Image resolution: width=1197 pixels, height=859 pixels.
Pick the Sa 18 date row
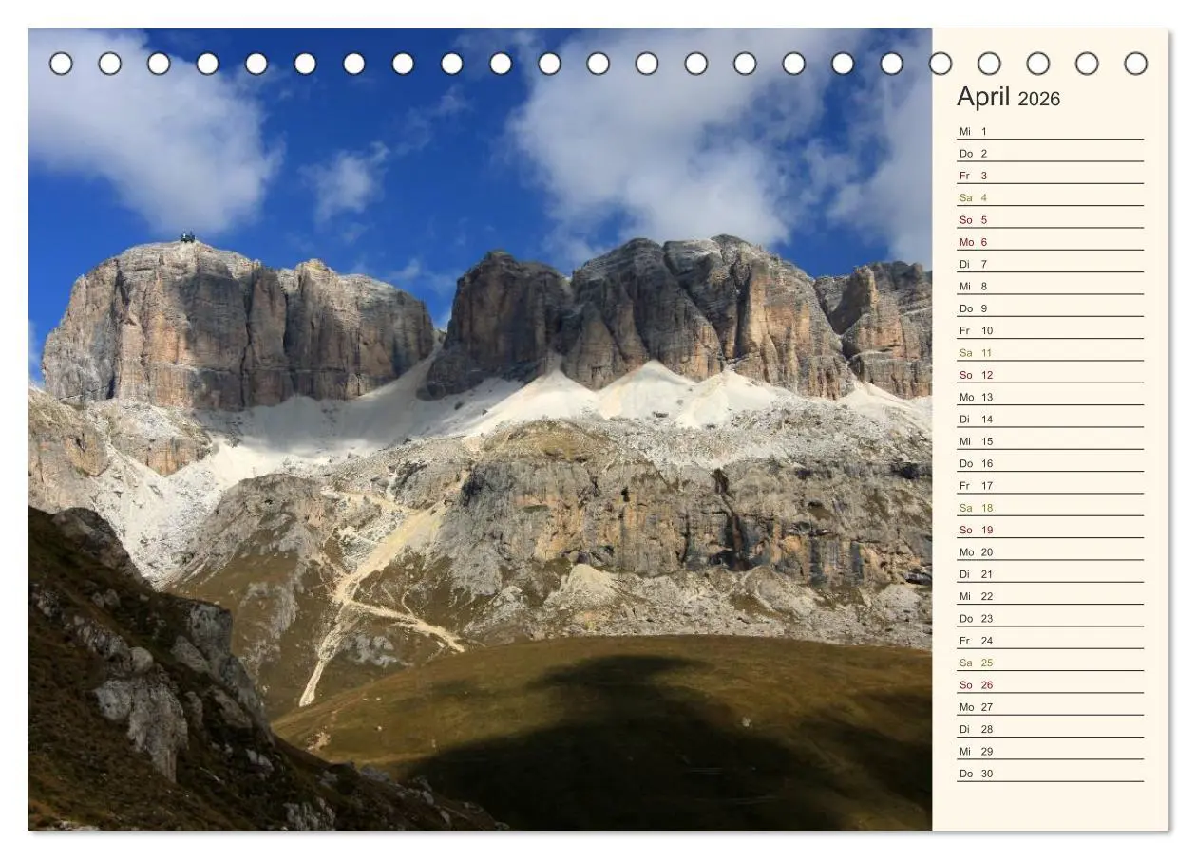1050,508
